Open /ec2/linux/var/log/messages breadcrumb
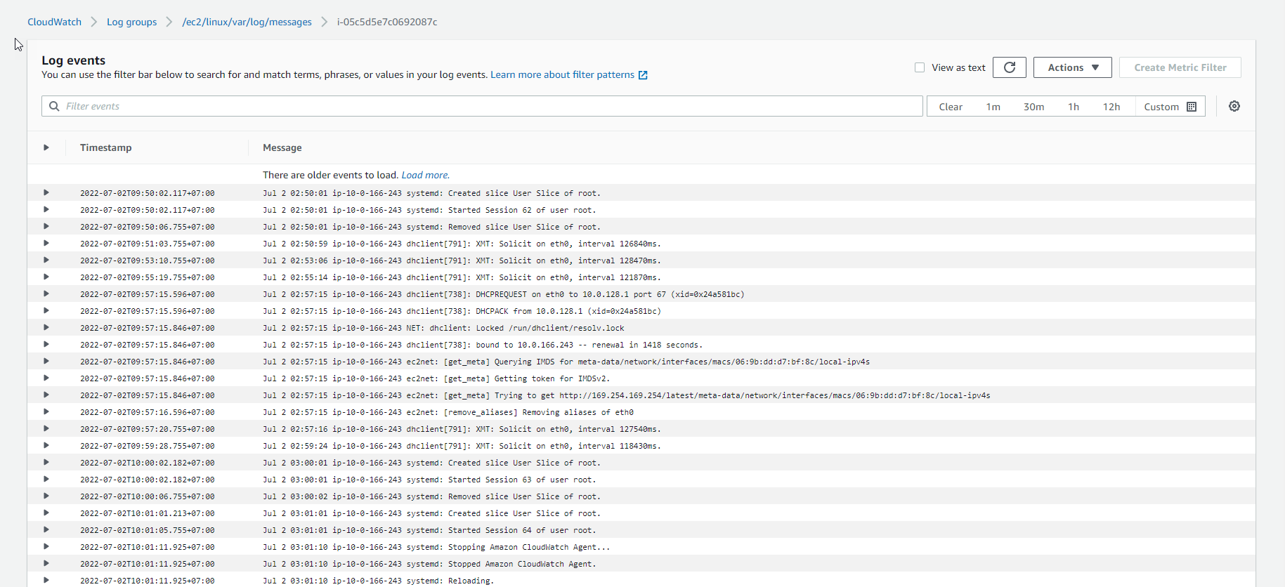 click(x=247, y=22)
